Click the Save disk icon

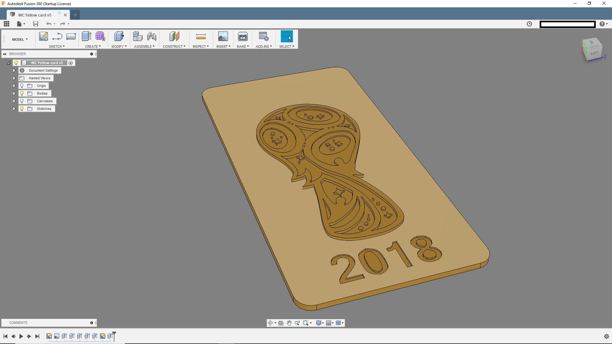click(x=36, y=24)
